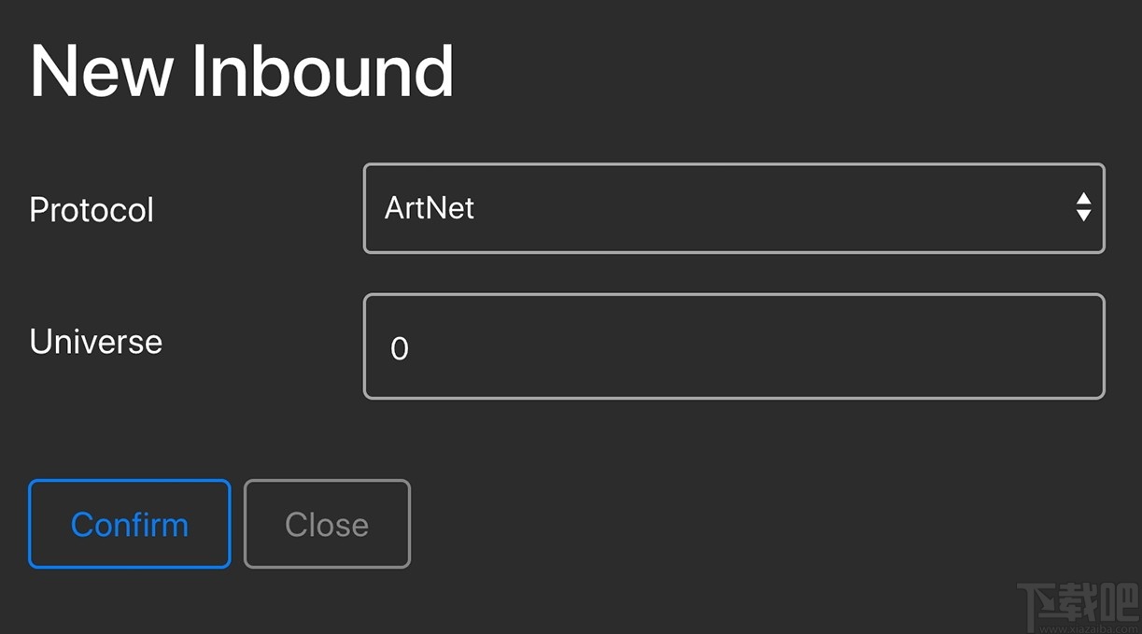The width and height of the screenshot is (1142, 634).
Task: Click the value 0 in Universe field
Action: point(400,348)
